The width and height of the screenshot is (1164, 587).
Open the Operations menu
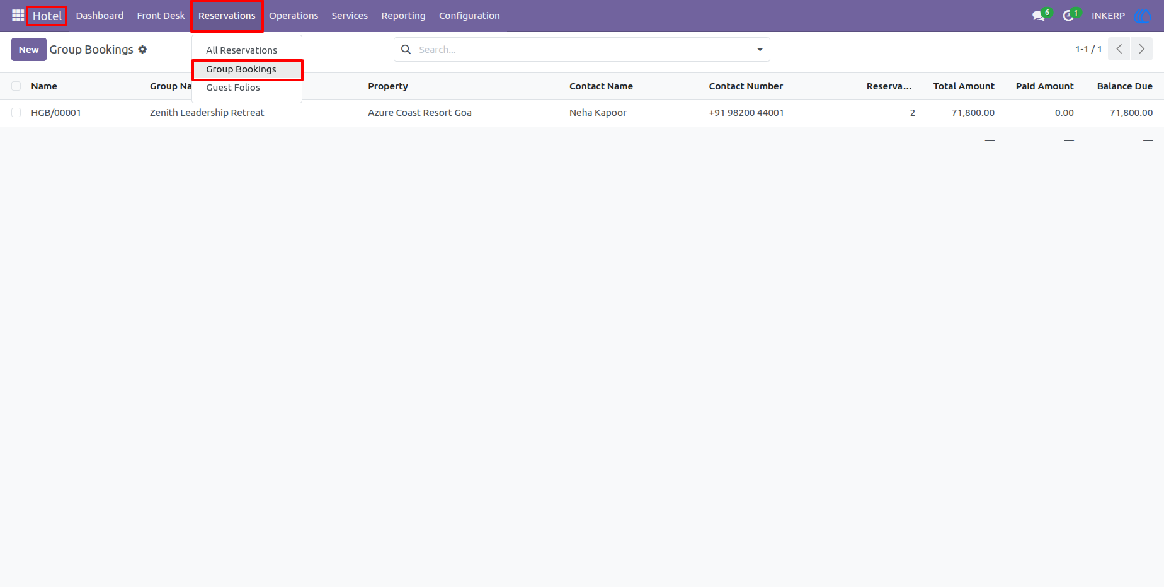294,16
